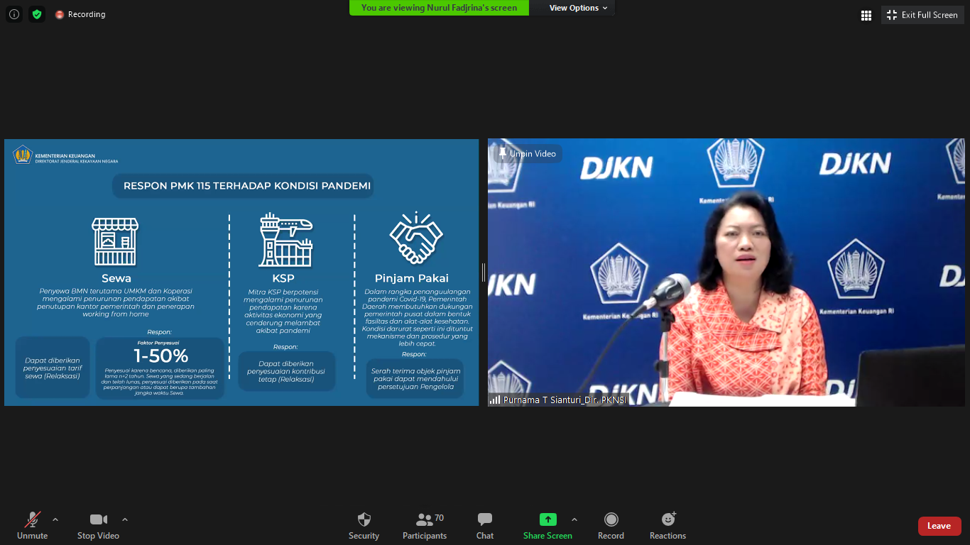970x545 pixels.
Task: Leave the meeting
Action: tap(939, 526)
